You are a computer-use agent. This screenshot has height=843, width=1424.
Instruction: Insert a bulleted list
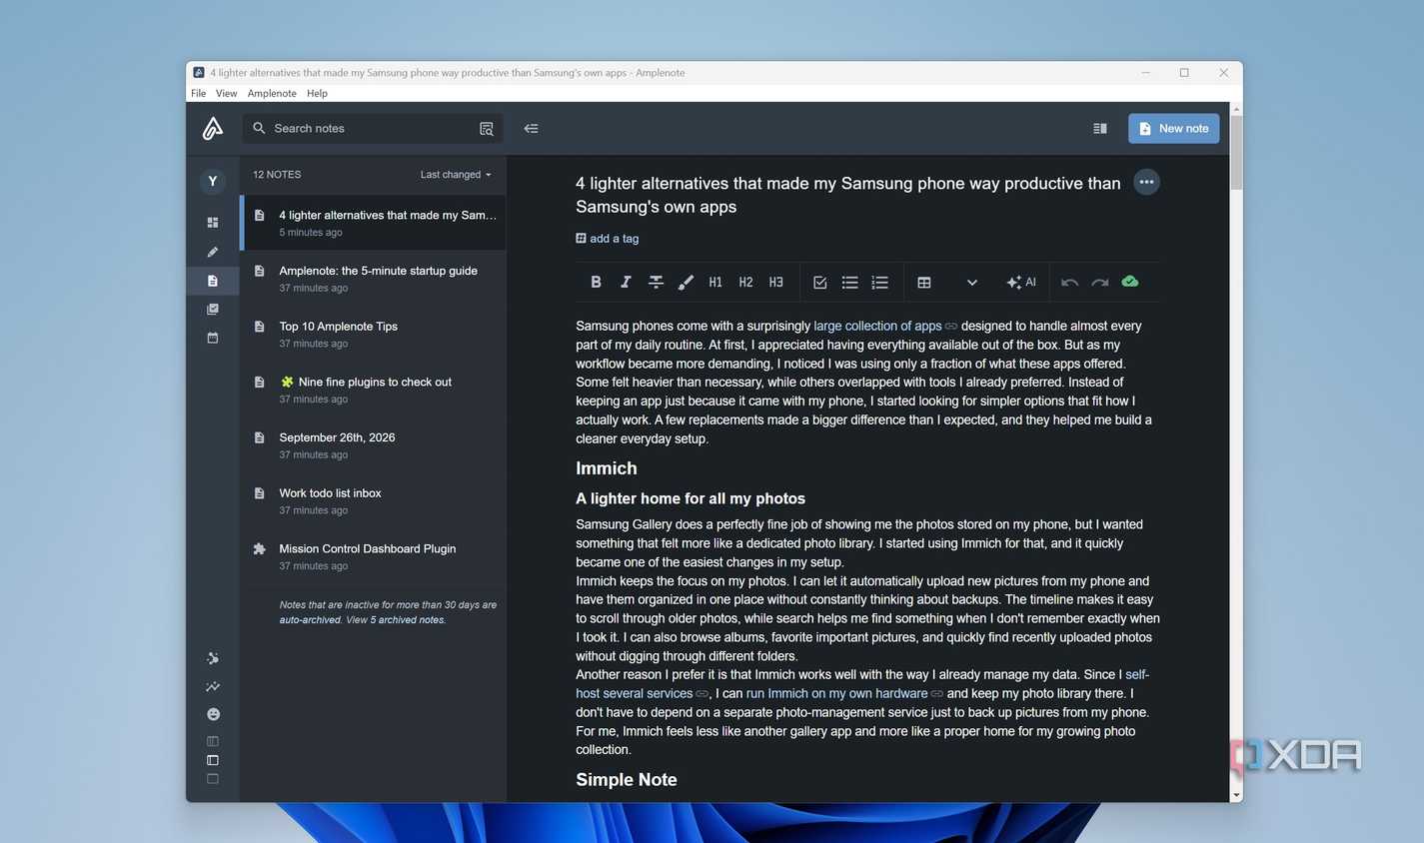coord(849,282)
